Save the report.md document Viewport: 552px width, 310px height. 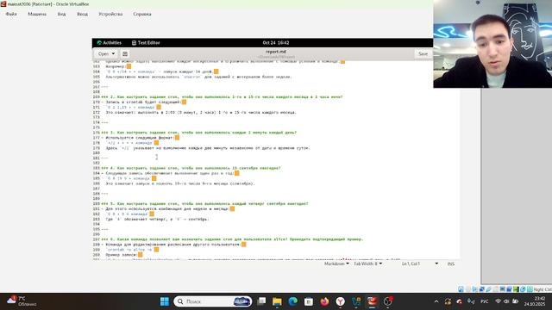point(423,53)
